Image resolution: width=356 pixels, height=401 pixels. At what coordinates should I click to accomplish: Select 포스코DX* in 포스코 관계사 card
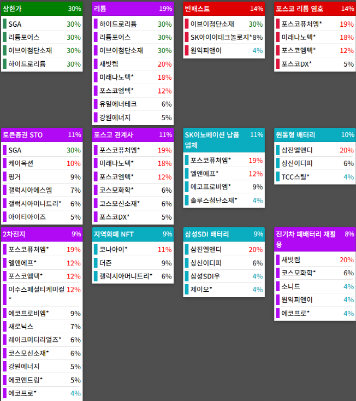pyautogui.click(x=133, y=217)
